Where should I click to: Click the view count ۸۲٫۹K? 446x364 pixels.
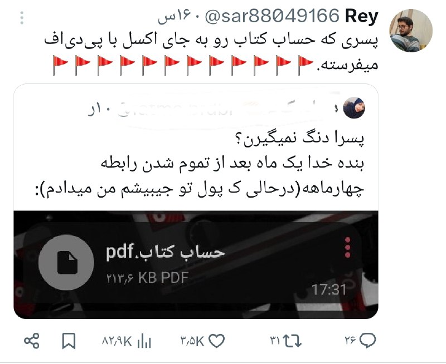pos(117,341)
